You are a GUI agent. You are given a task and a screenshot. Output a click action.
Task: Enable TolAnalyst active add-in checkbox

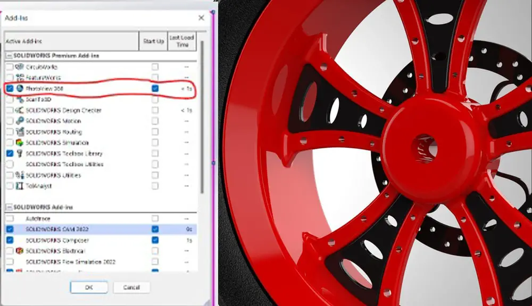click(x=10, y=186)
